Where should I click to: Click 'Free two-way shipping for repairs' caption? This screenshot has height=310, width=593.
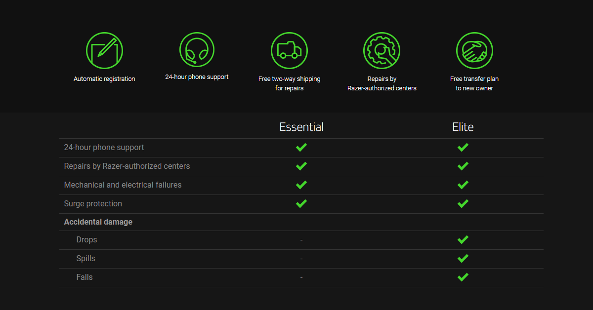(x=289, y=83)
